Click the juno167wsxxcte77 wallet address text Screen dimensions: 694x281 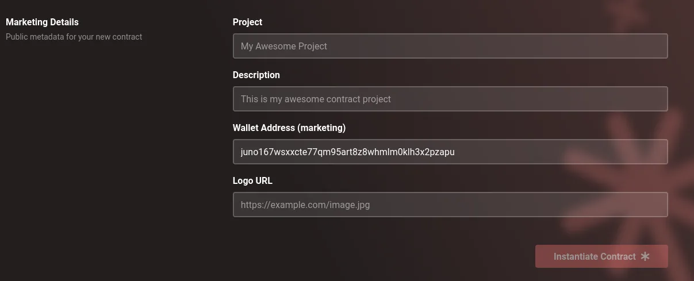click(x=348, y=152)
